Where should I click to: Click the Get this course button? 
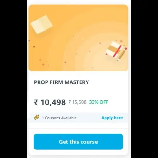(x=78, y=142)
